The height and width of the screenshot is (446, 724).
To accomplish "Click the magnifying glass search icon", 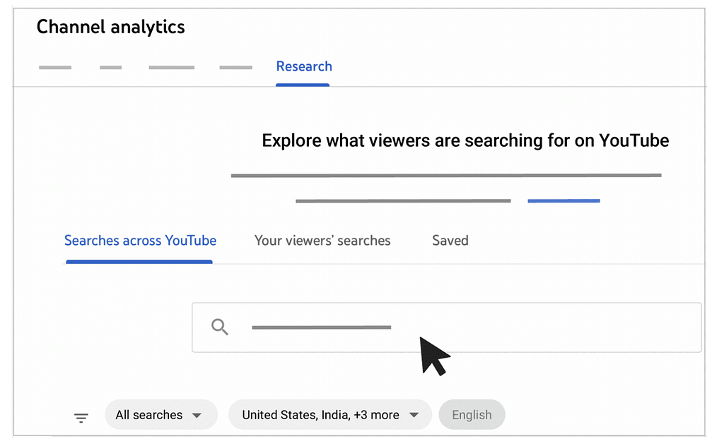I will click(220, 327).
